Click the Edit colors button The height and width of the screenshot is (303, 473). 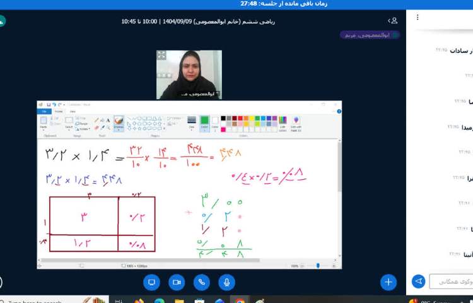pos(283,121)
